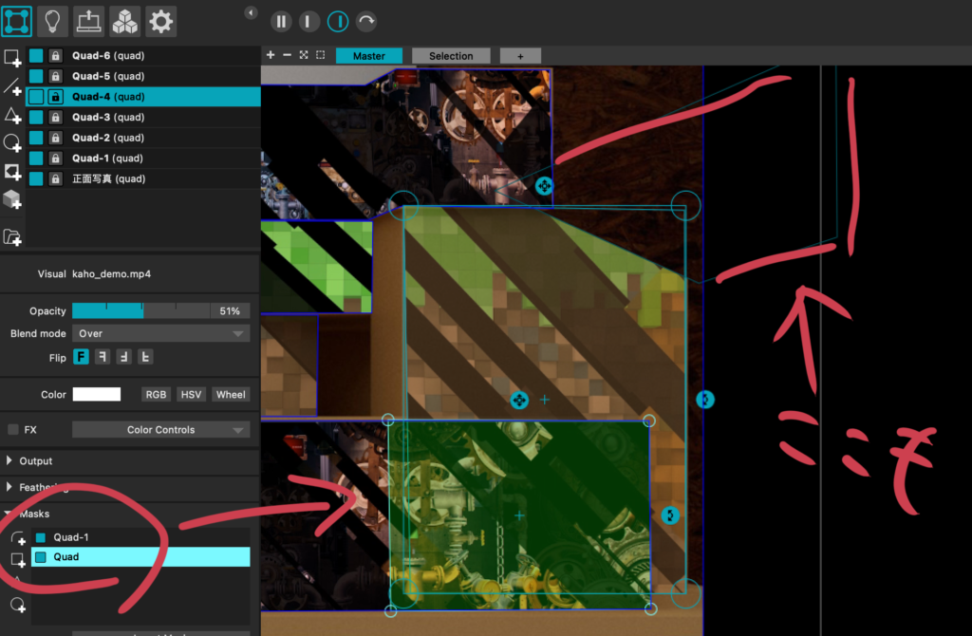The height and width of the screenshot is (636, 972).
Task: Add a new circle surface
Action: point(12,143)
